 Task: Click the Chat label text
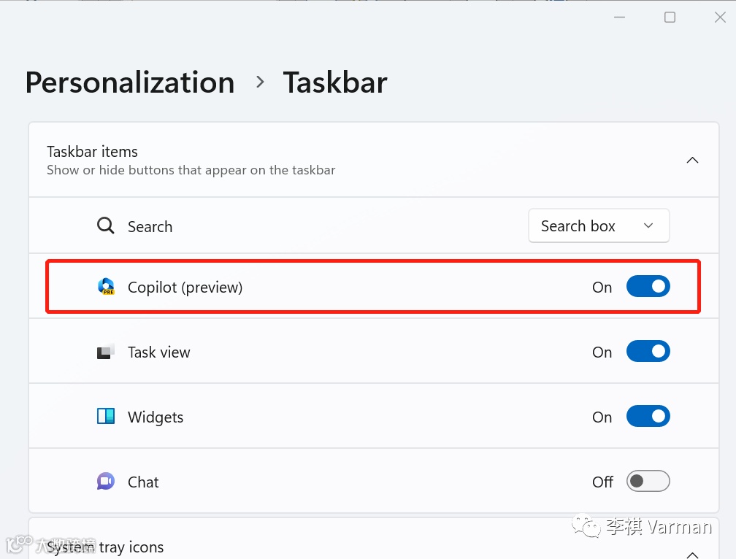143,482
